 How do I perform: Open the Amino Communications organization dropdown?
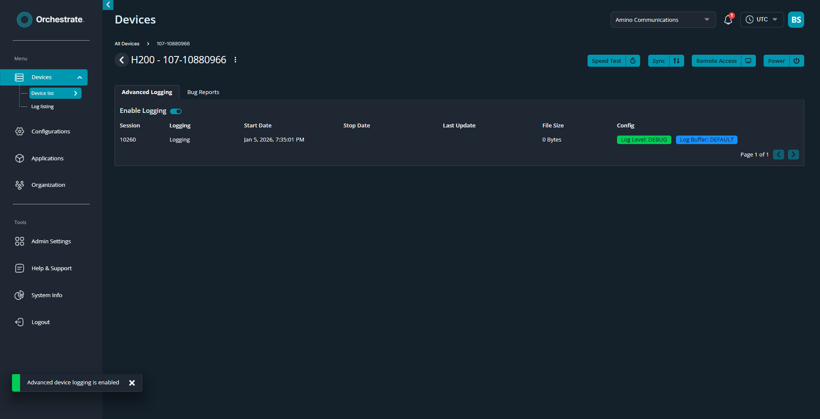point(663,20)
